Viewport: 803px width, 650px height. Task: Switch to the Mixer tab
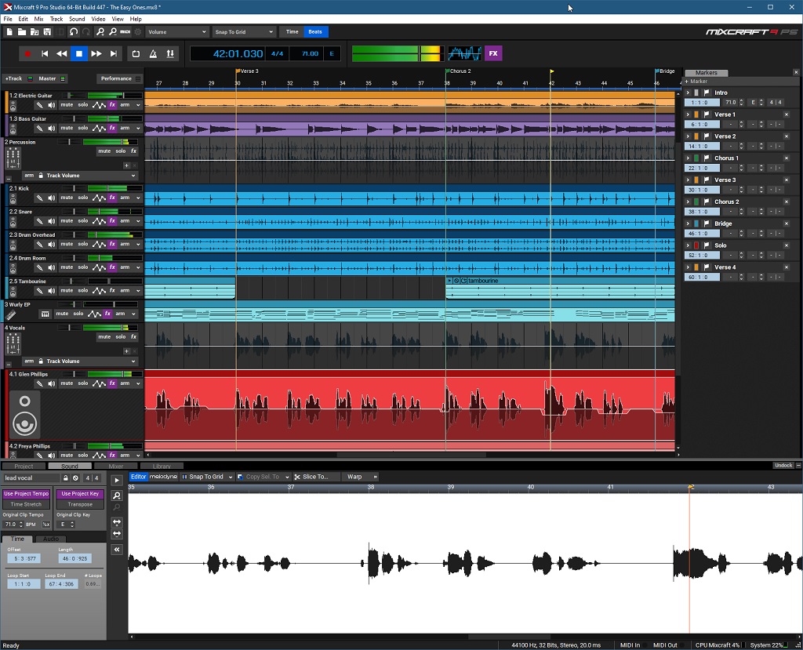(116, 465)
